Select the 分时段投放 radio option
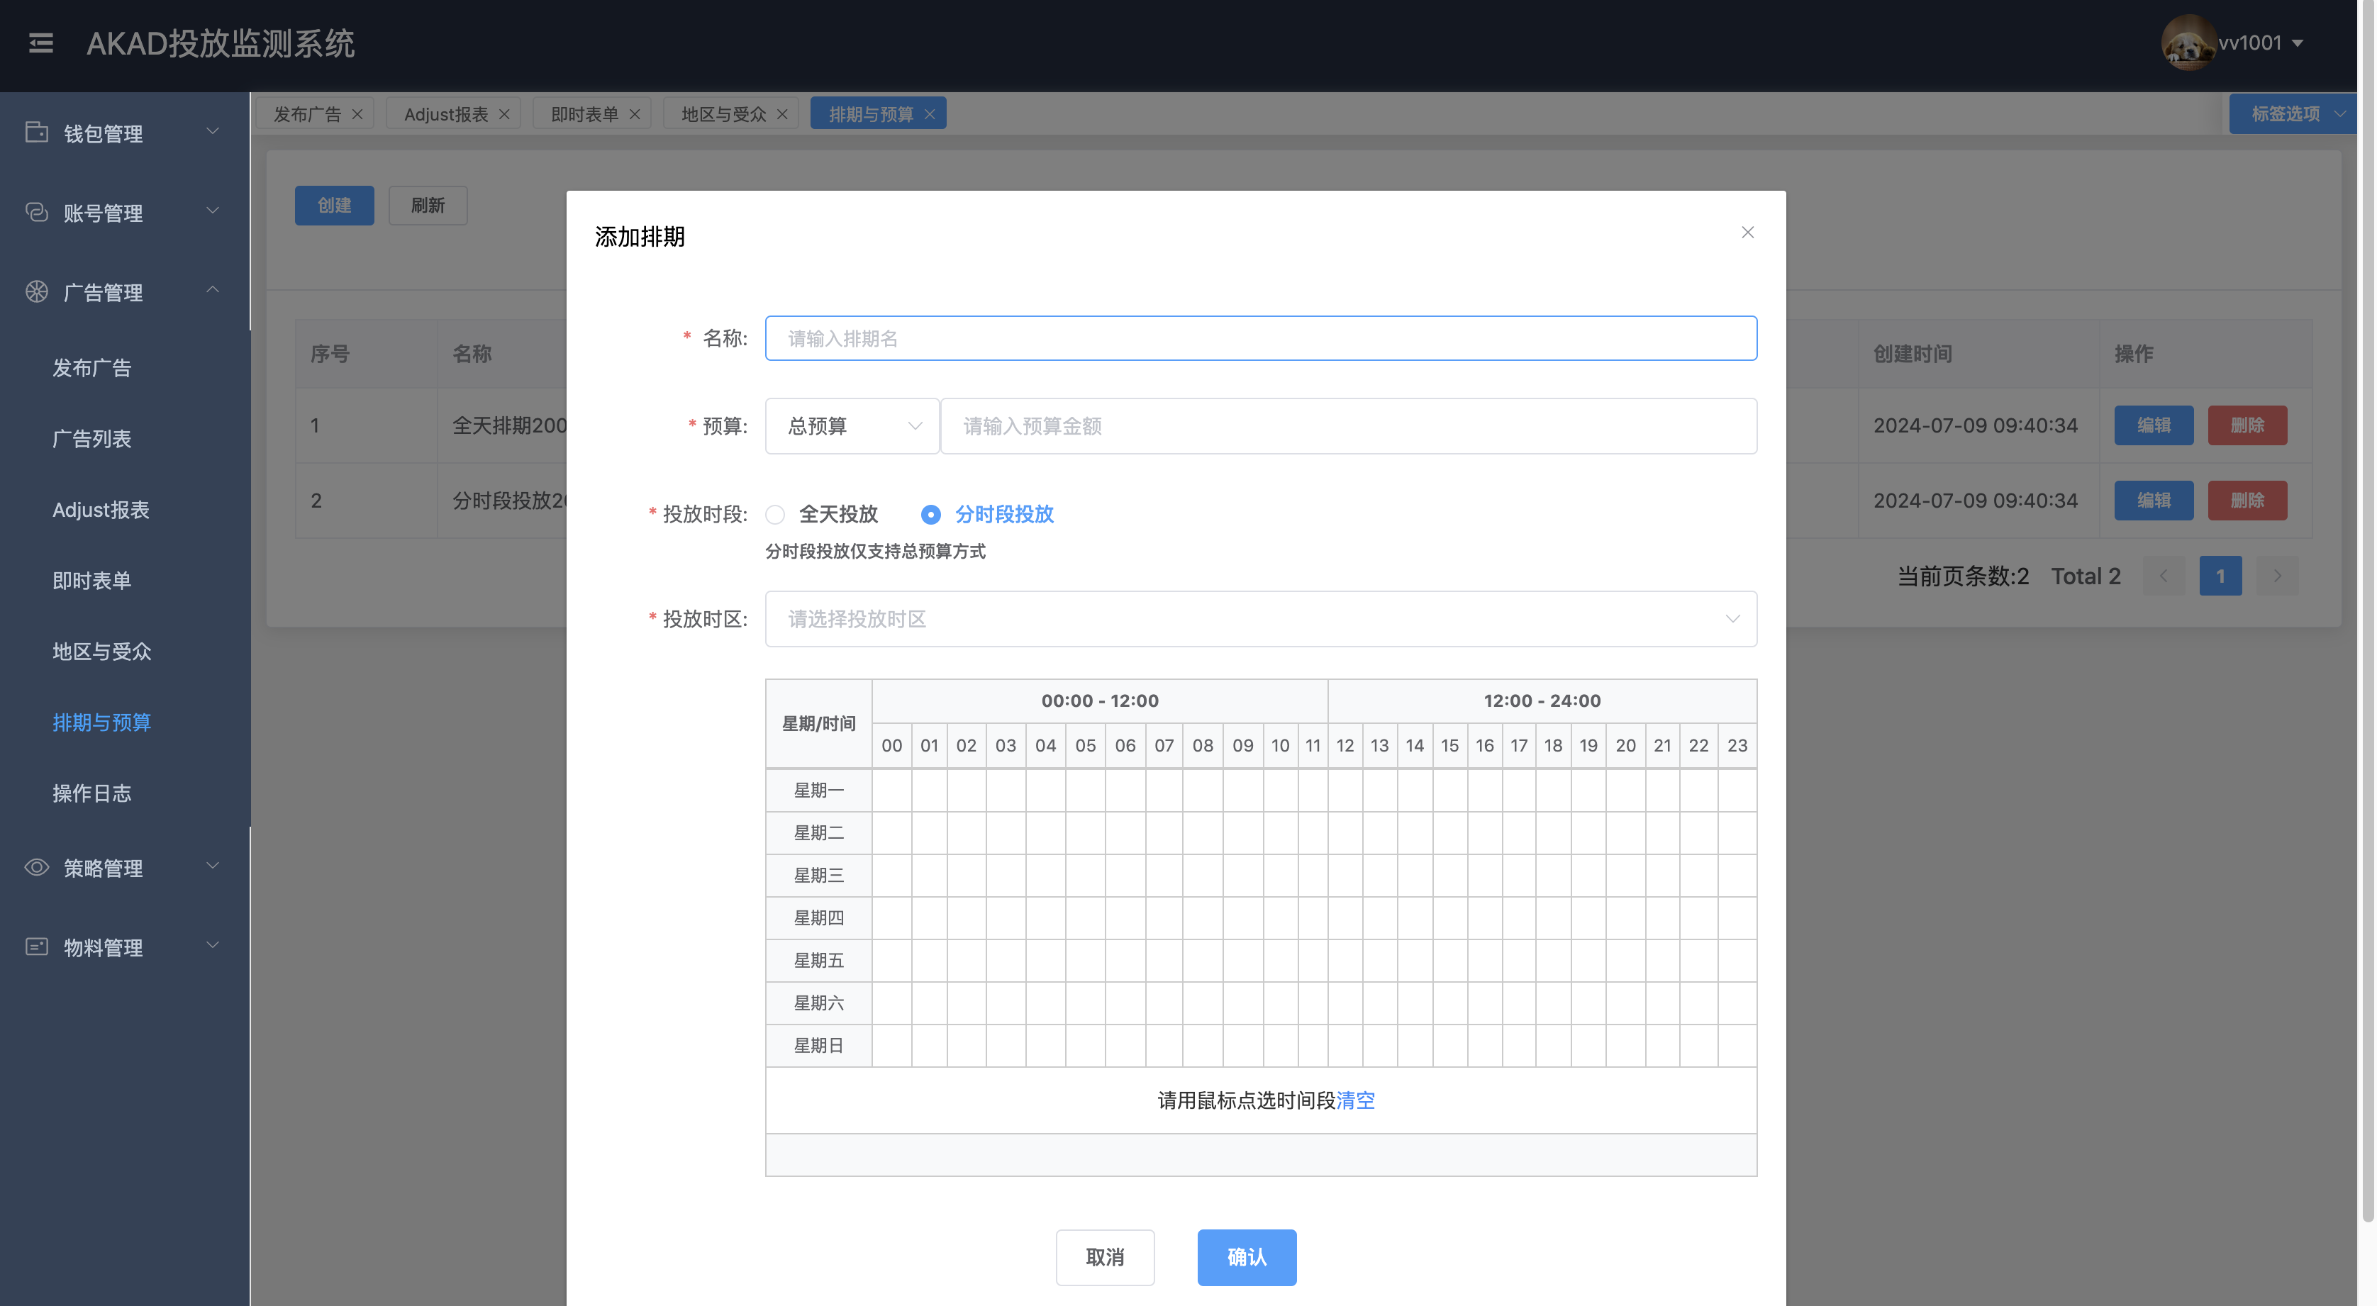The image size is (2377, 1306). [930, 515]
